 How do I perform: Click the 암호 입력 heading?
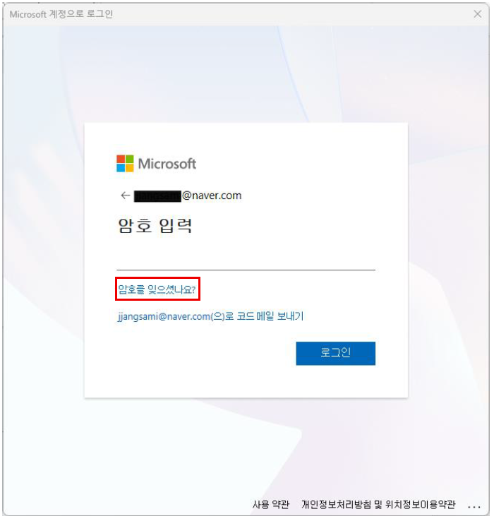155,226
